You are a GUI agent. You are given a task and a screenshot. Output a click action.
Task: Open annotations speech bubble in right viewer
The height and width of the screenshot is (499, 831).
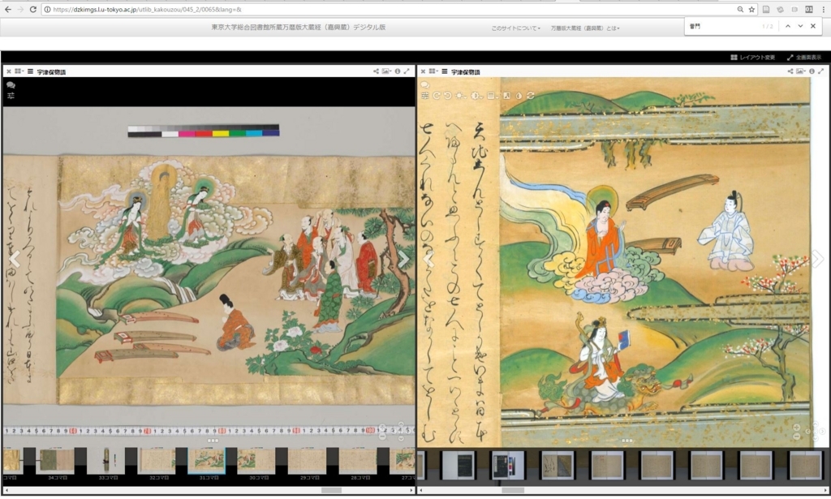click(424, 84)
